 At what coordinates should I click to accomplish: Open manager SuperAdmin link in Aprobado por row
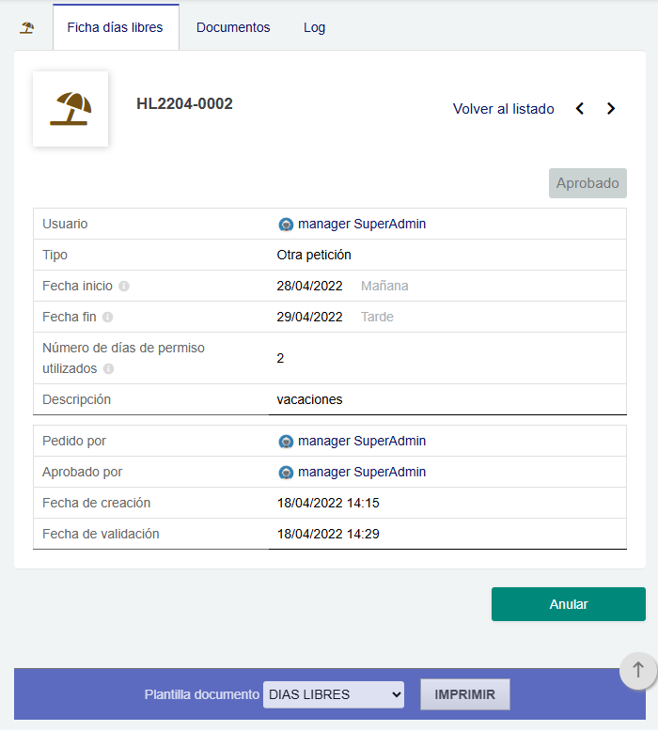point(362,472)
